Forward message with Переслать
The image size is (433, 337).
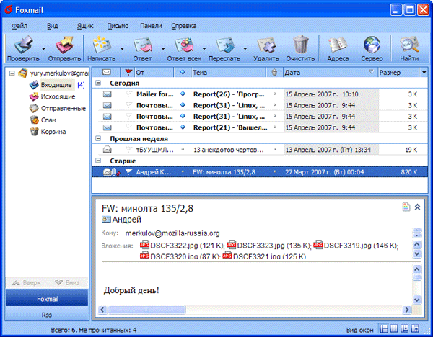coord(224,49)
